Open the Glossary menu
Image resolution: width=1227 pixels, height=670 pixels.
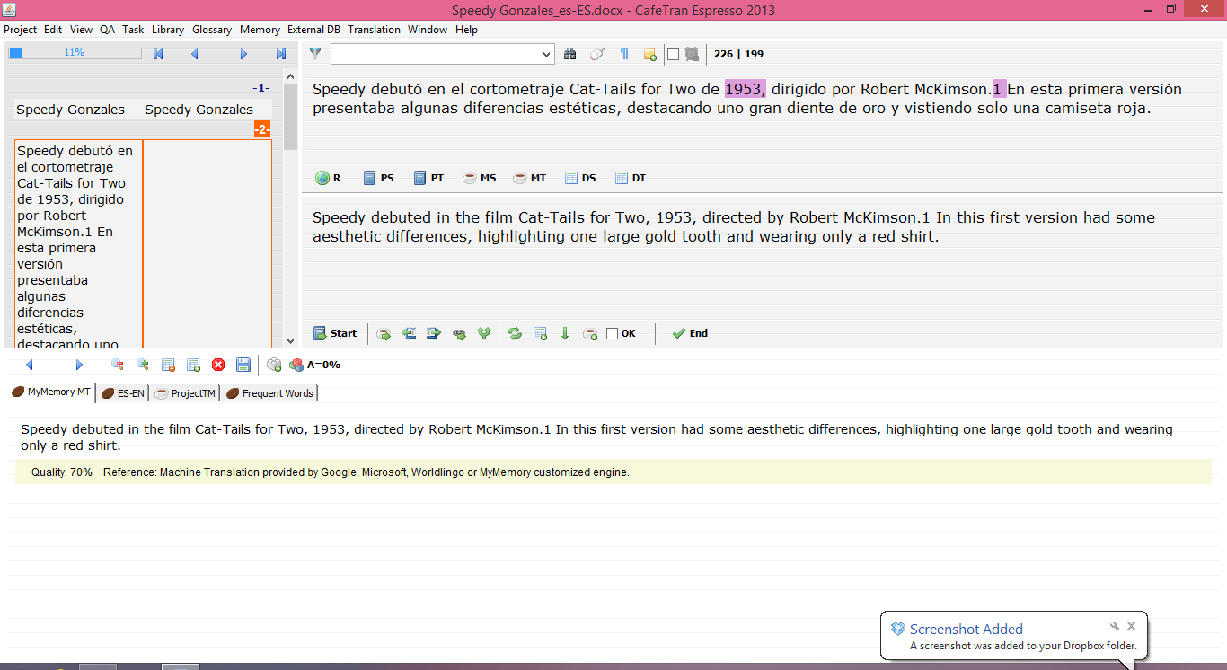click(212, 30)
